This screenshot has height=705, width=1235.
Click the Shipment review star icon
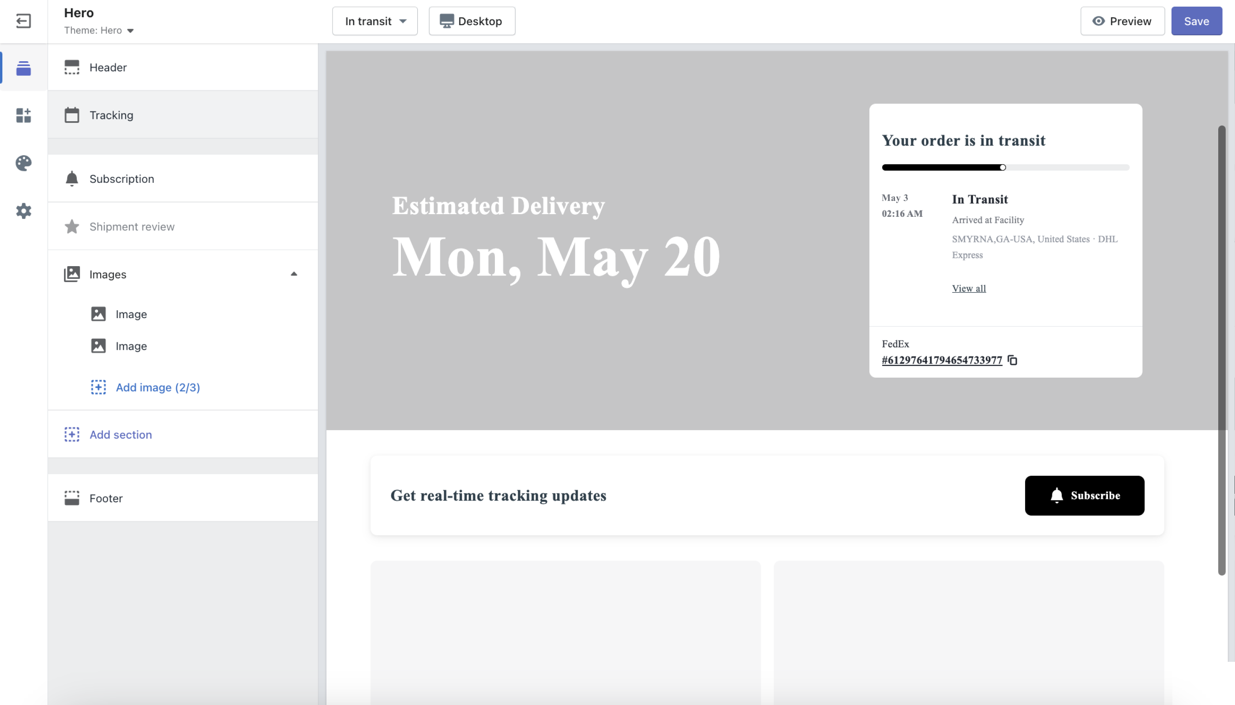coord(72,226)
